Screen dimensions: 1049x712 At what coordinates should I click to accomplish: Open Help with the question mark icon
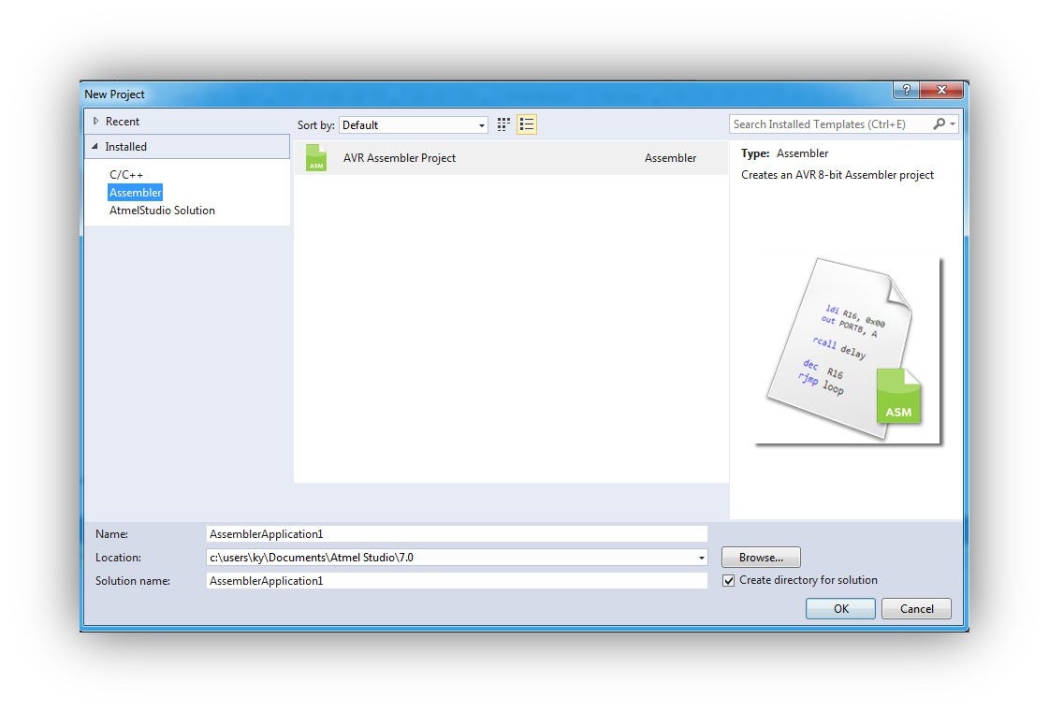coord(904,90)
